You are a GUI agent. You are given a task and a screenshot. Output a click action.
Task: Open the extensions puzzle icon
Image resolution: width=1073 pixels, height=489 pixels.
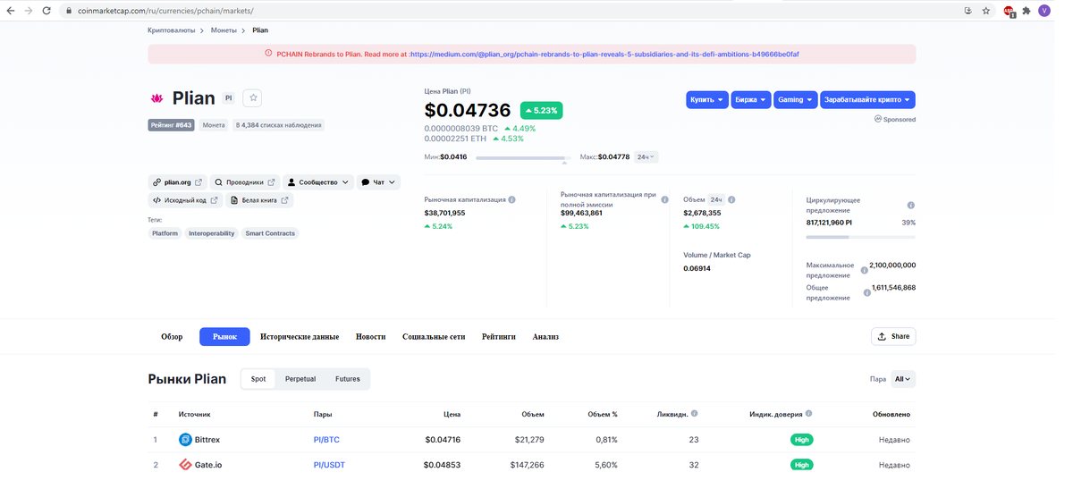(1027, 11)
